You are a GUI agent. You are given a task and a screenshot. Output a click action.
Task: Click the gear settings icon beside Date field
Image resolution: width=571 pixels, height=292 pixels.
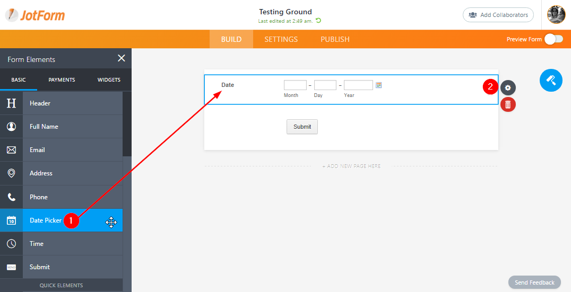(x=508, y=87)
